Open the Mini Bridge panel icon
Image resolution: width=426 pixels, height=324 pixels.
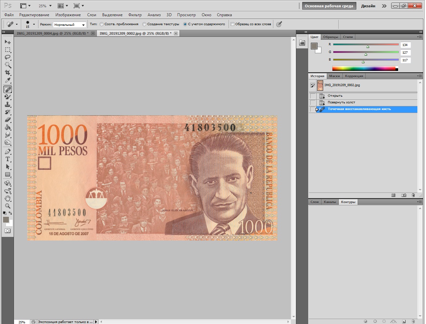(302, 43)
